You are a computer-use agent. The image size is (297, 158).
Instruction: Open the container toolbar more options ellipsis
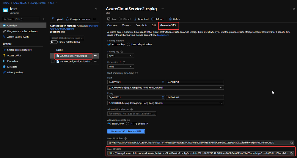pyautogui.click(x=95, y=19)
